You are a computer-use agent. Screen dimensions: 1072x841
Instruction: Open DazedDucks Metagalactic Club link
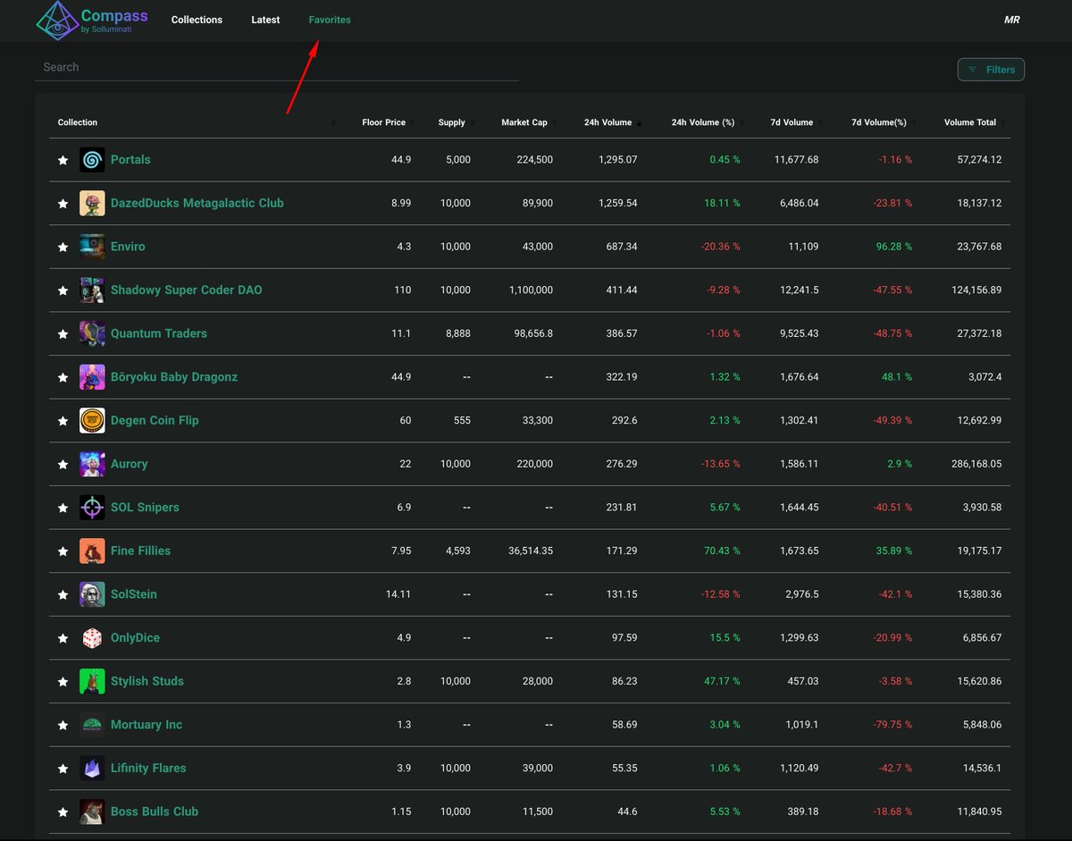197,203
